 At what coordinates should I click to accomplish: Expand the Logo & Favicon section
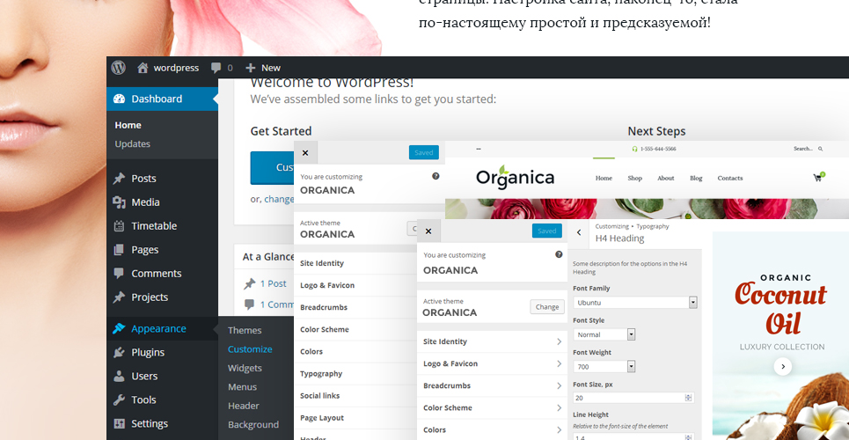[x=492, y=363]
